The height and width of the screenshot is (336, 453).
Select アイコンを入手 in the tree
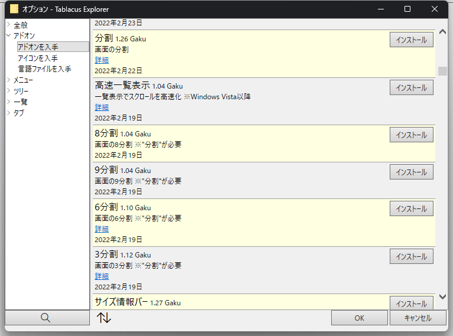click(37, 58)
